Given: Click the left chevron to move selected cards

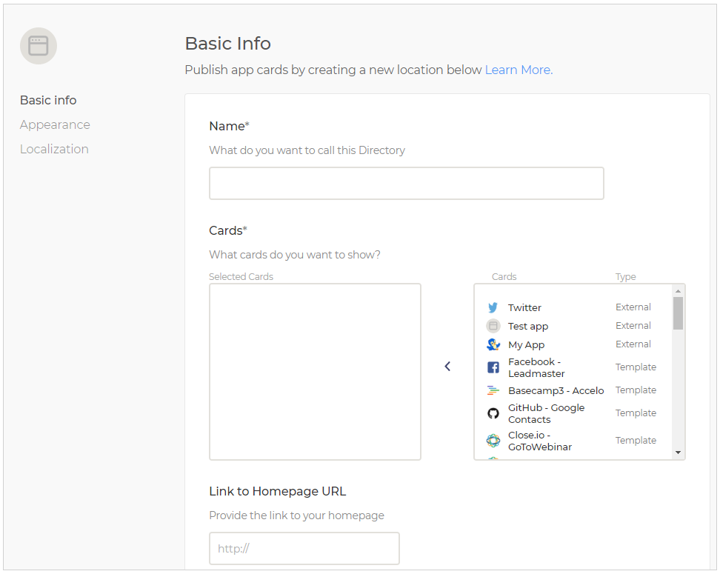Looking at the screenshot, I should [x=447, y=366].
